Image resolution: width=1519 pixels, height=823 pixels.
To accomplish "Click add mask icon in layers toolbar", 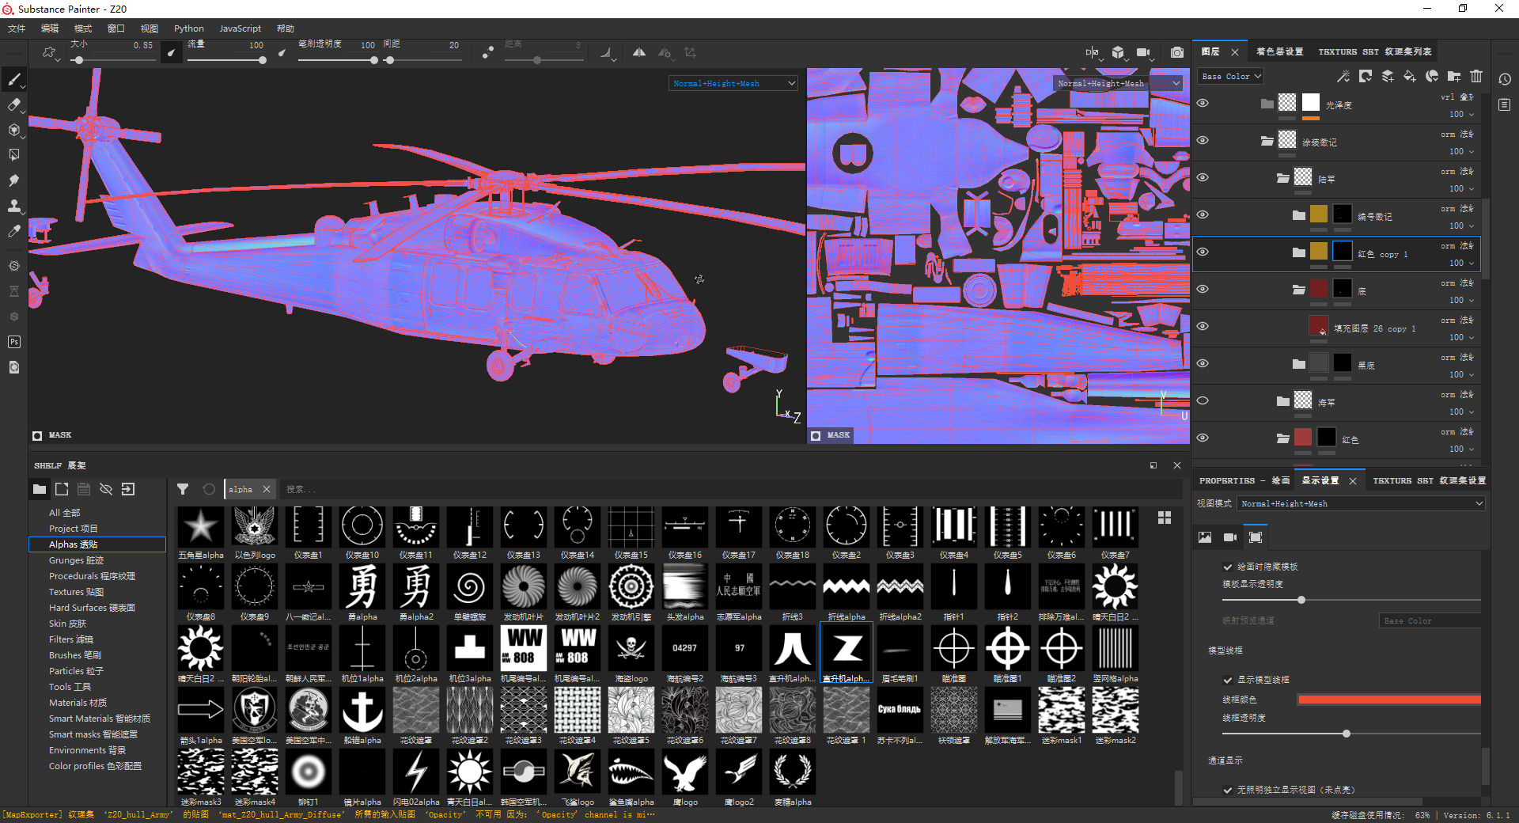I will coord(1366,76).
